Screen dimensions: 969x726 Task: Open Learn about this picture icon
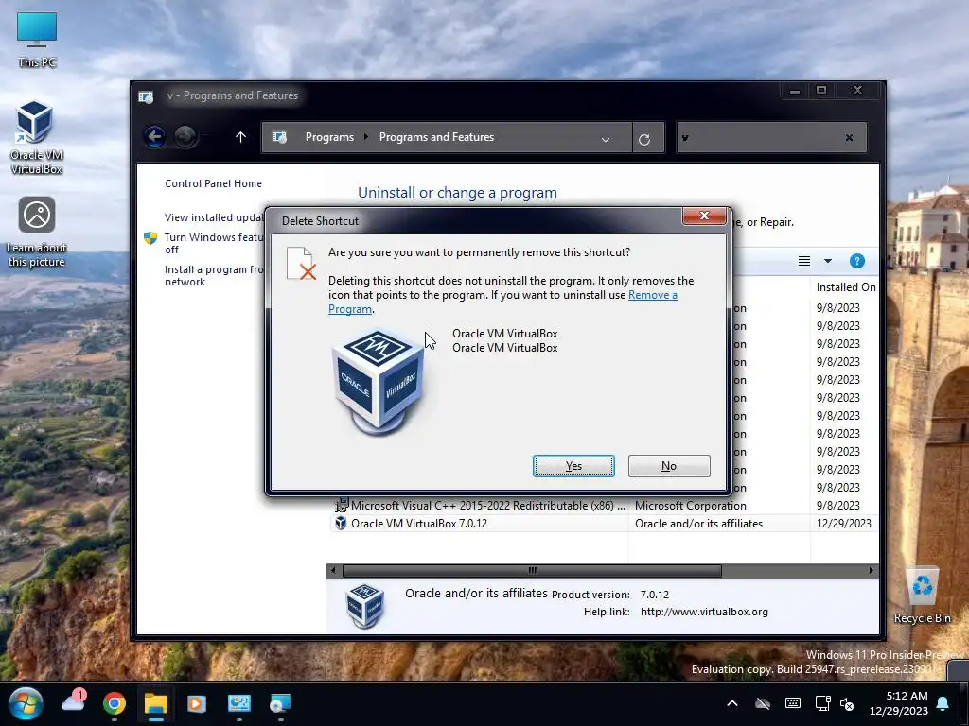[37, 233]
